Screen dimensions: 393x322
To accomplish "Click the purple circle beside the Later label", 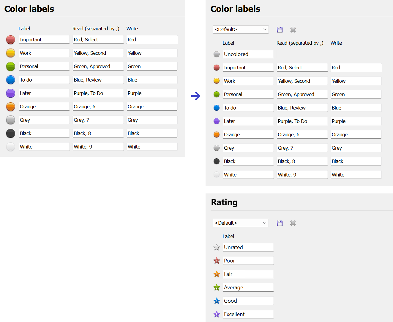I will pos(217,121).
